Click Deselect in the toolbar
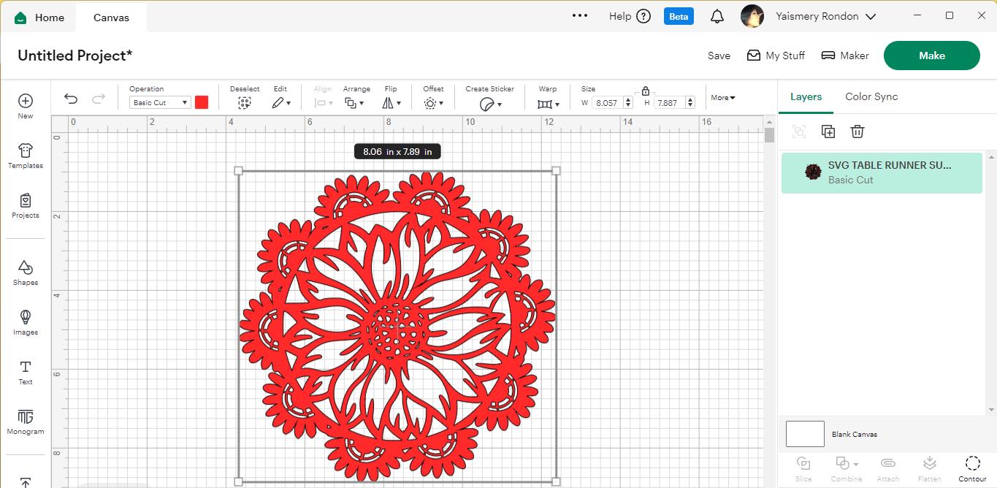Screen dimensions: 997x488 pos(245,97)
